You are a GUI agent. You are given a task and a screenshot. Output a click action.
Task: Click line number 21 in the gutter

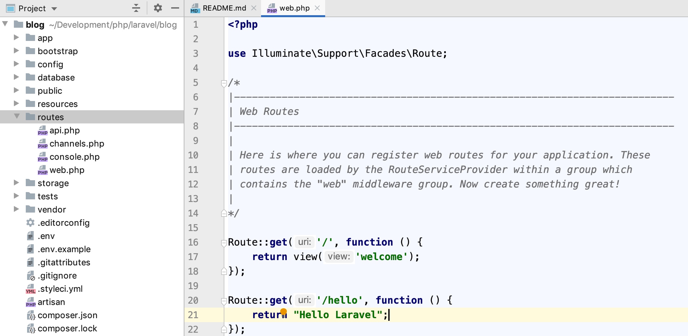coord(193,315)
